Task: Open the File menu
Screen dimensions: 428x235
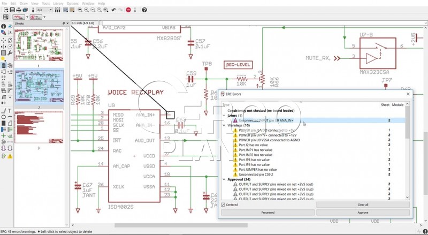Action: point(4,4)
